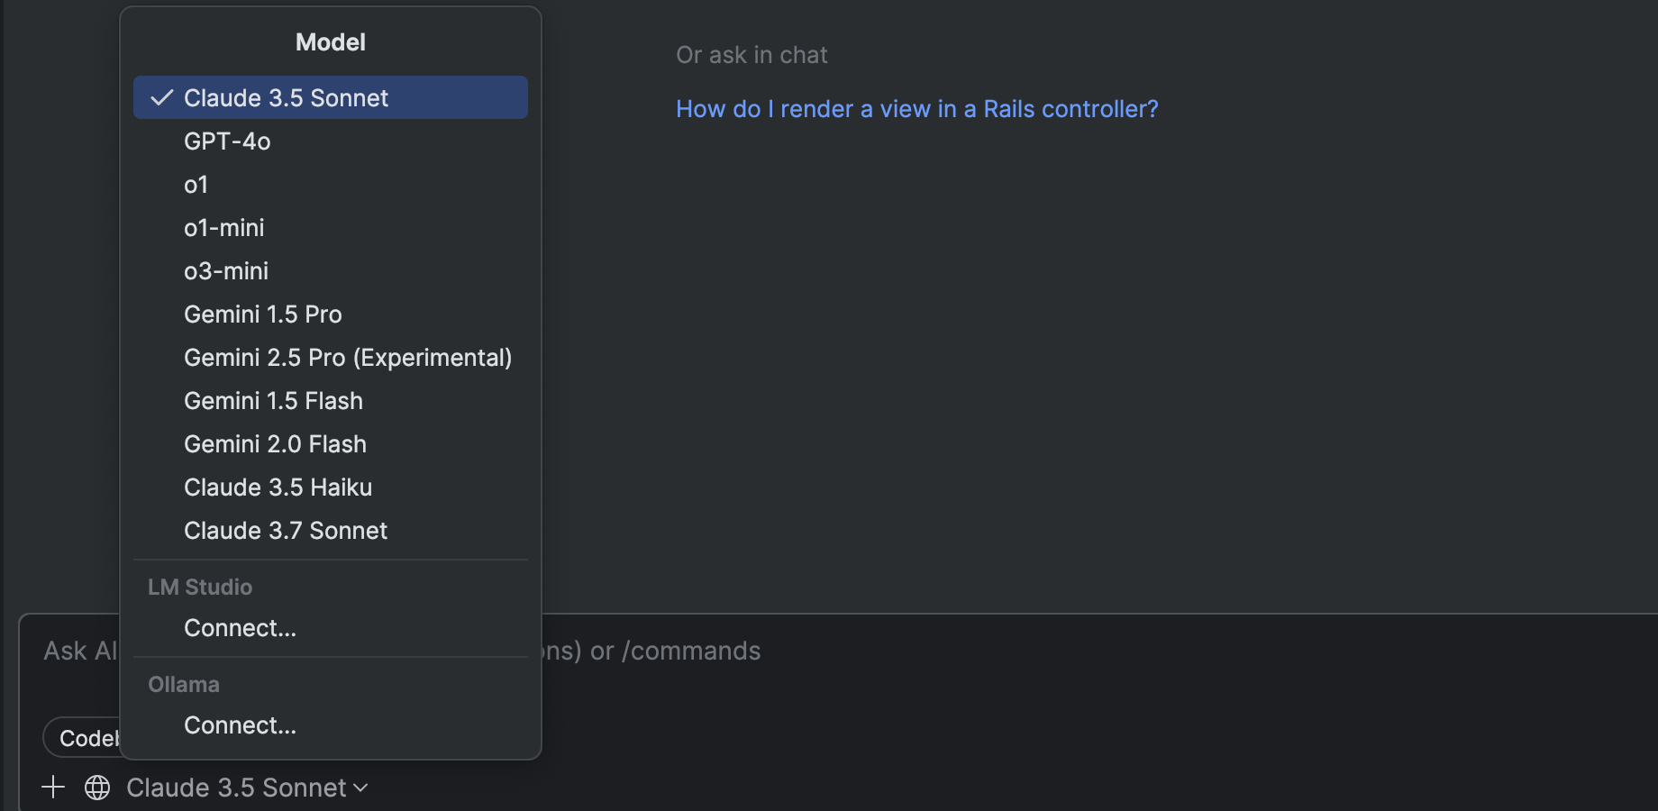Open the Rails controller view question link
Viewport: 1658px width, 811px height.
click(916, 109)
